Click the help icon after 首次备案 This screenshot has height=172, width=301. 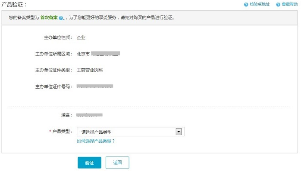tap(61, 18)
